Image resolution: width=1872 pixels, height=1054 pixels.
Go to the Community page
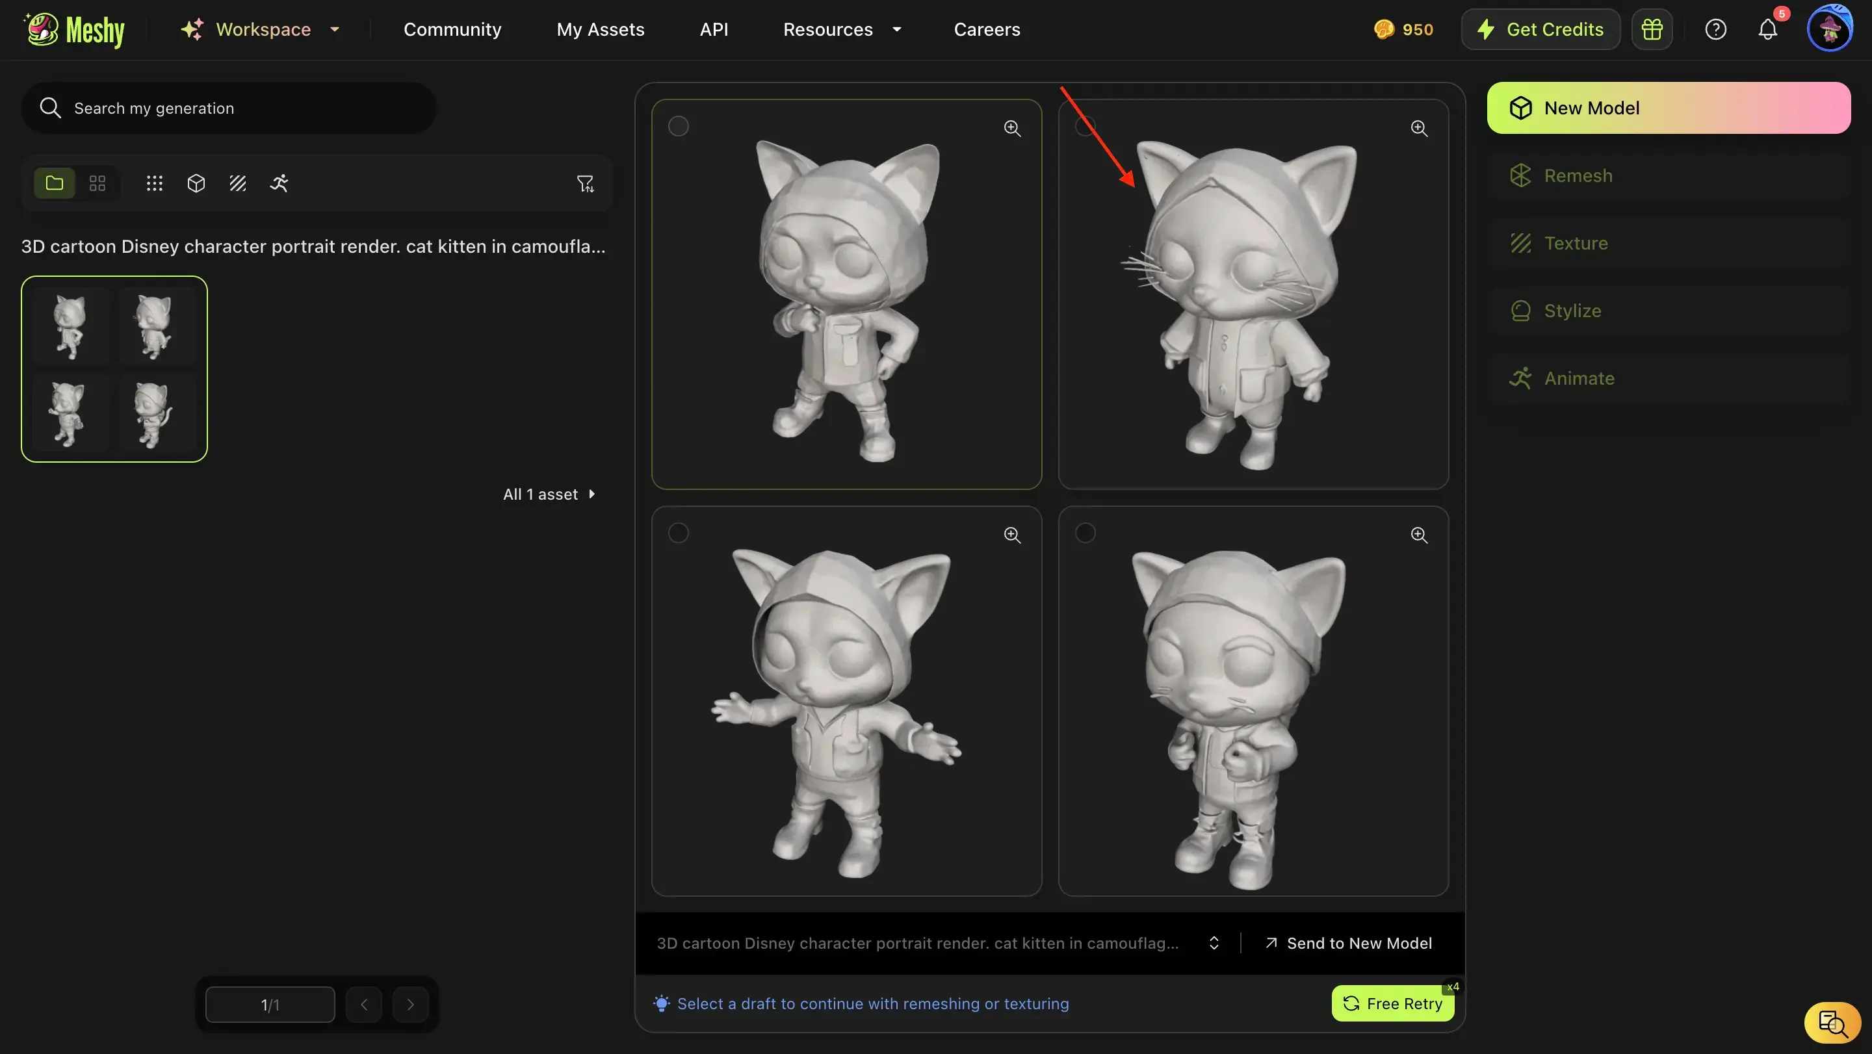452,30
